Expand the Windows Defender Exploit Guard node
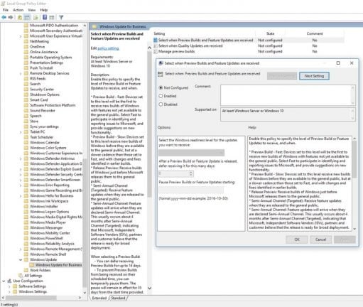This screenshot has width=363, height=307. coord(21,169)
